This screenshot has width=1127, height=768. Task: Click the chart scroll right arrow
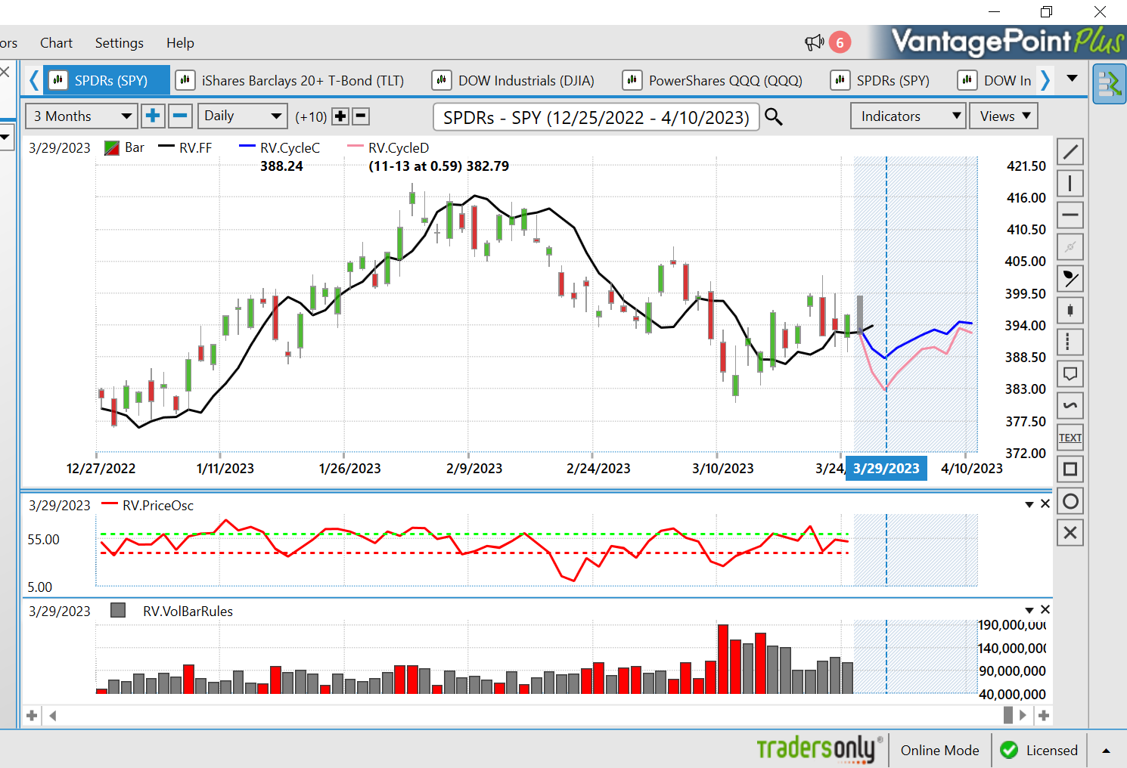pyautogui.click(x=1023, y=715)
